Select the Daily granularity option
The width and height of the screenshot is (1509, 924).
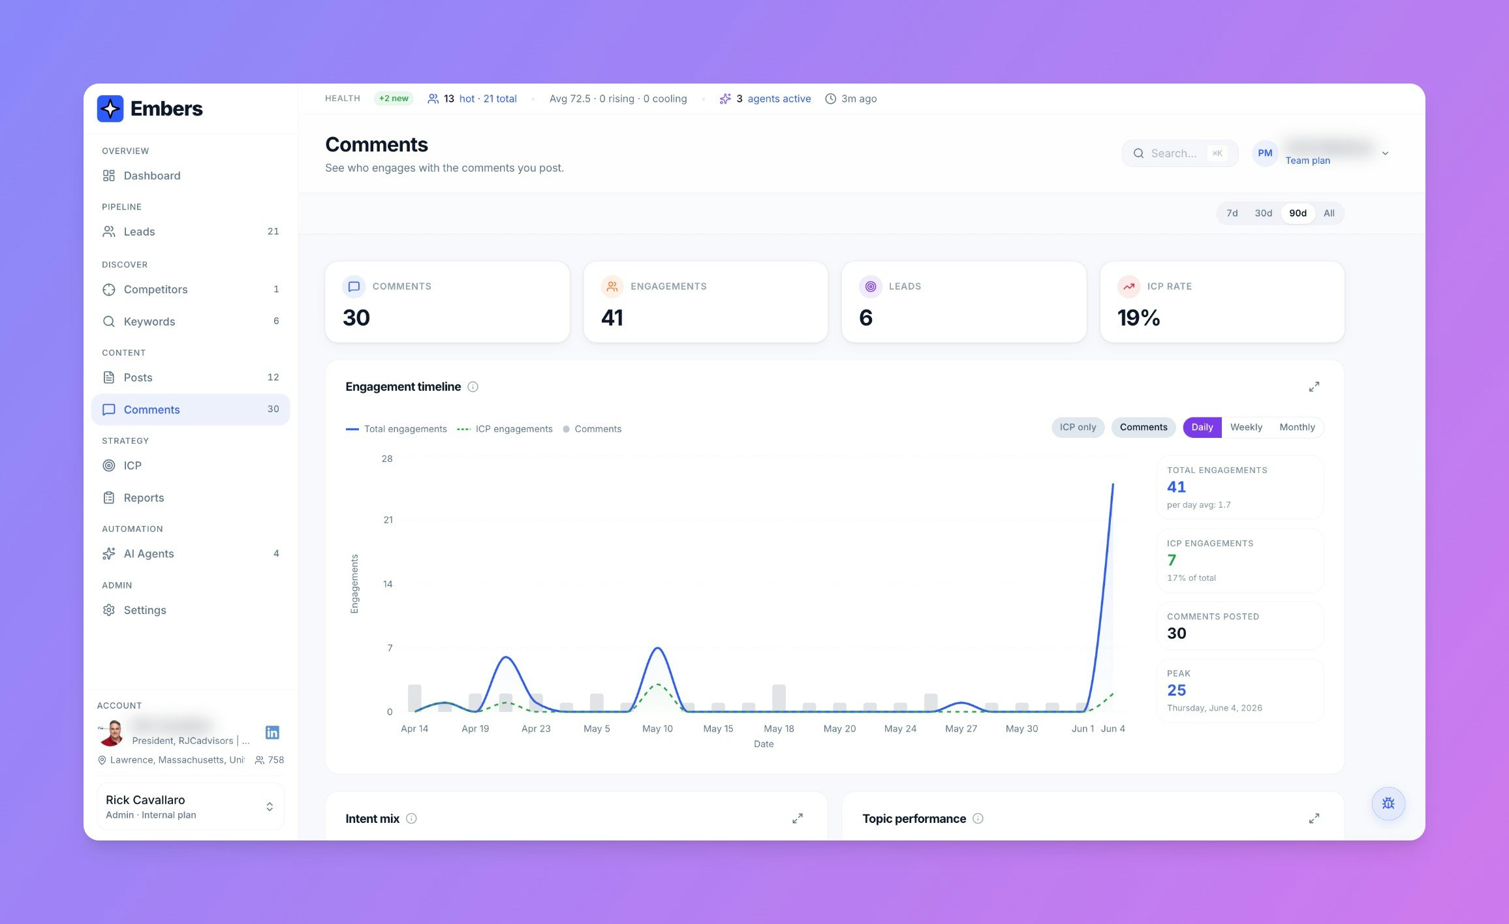point(1202,427)
